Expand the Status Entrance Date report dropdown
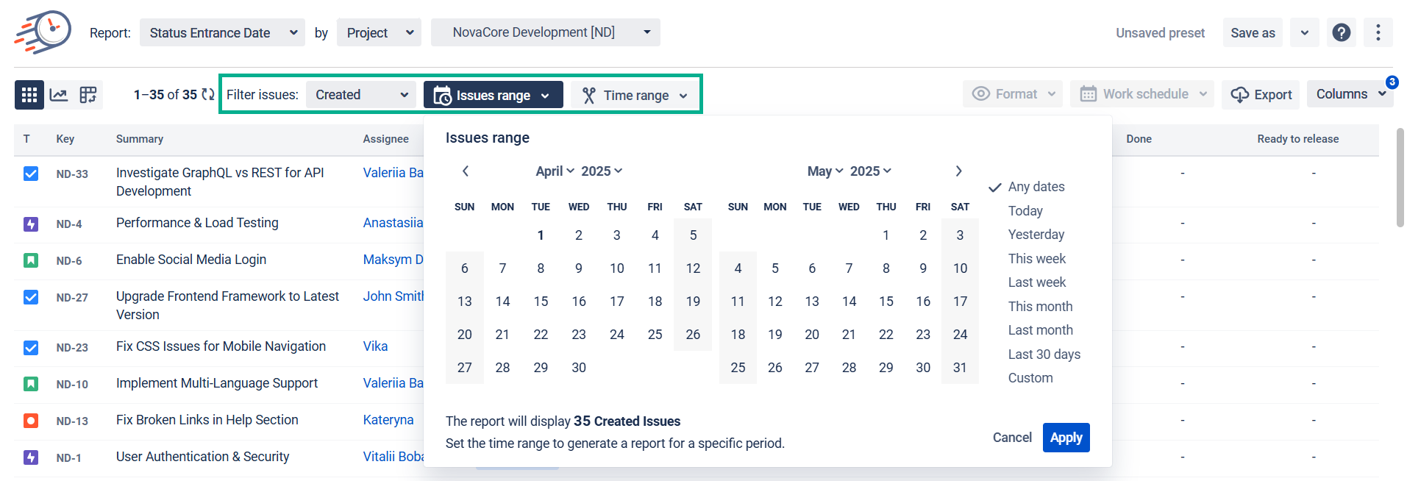This screenshot has height=481, width=1407. click(222, 33)
